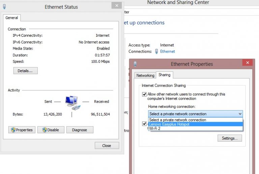Toggle the second checkbox below the dropdown
Viewport: 259px width, 174px height.
(x=144, y=124)
